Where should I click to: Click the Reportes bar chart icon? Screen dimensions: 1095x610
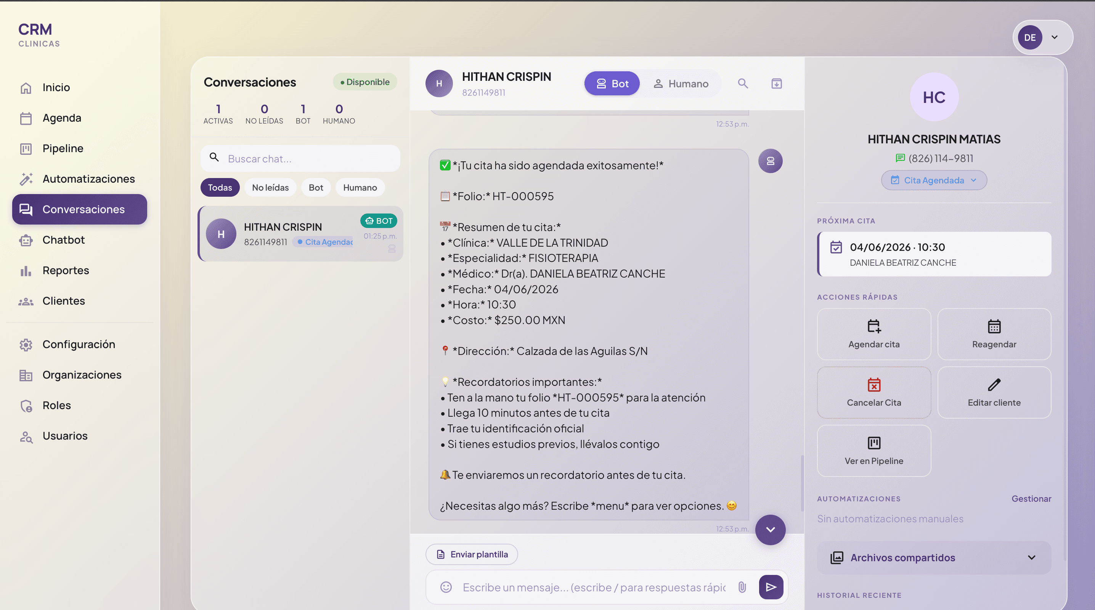click(x=26, y=270)
